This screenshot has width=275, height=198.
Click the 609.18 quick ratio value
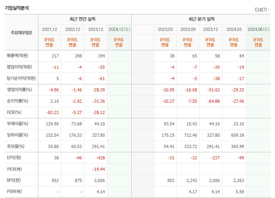(237, 135)
